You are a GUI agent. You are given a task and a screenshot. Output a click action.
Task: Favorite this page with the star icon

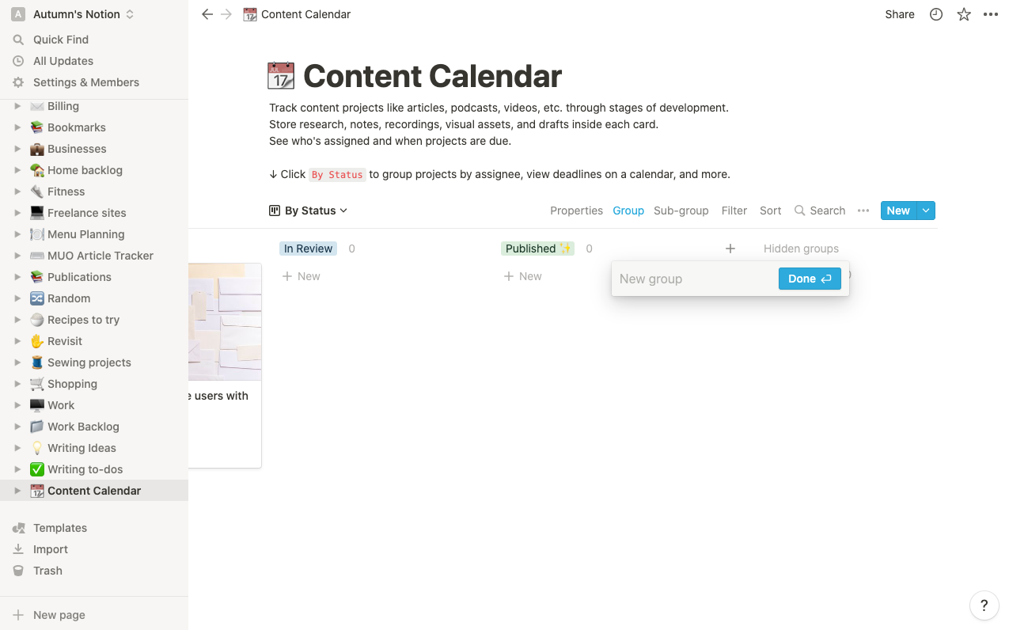964,14
